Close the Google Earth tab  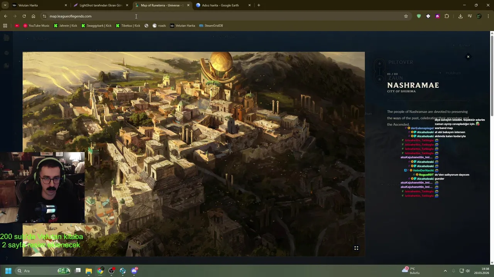pyautogui.click(x=249, y=5)
